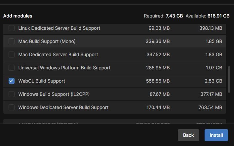
Task: Click the 99.03 MB Linux download size
Action: pos(159,28)
